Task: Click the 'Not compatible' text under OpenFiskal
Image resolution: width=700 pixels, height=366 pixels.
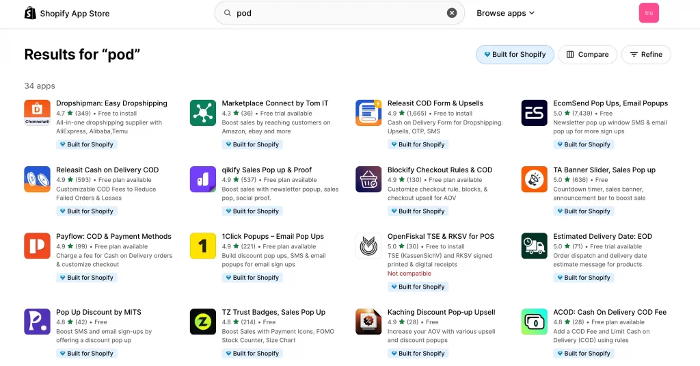Action: [x=409, y=274]
